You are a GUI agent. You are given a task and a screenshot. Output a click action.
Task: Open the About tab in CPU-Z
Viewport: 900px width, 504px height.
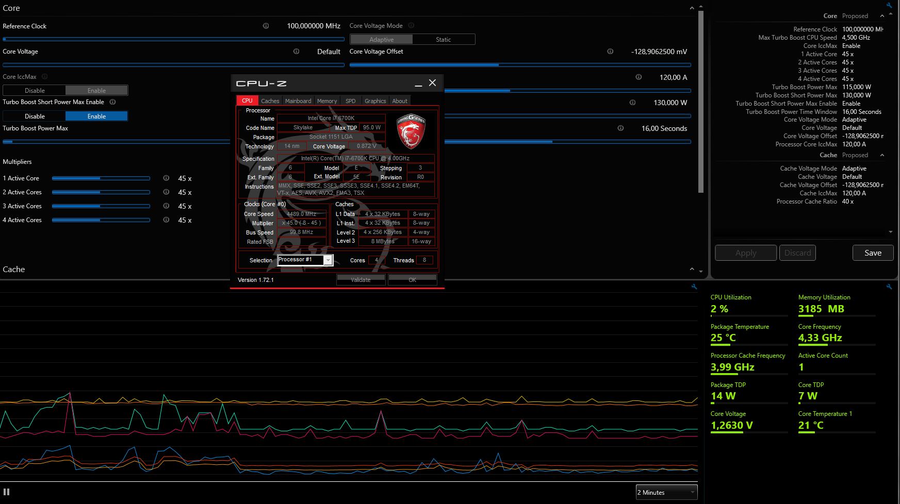[x=400, y=101]
